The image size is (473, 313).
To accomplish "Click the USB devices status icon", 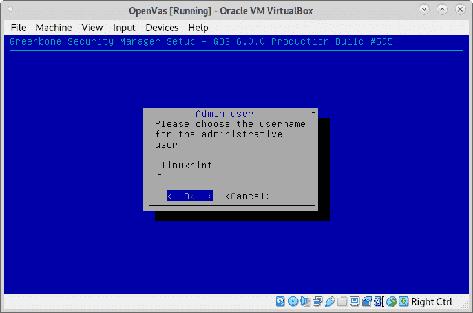I will pyautogui.click(x=330, y=301).
